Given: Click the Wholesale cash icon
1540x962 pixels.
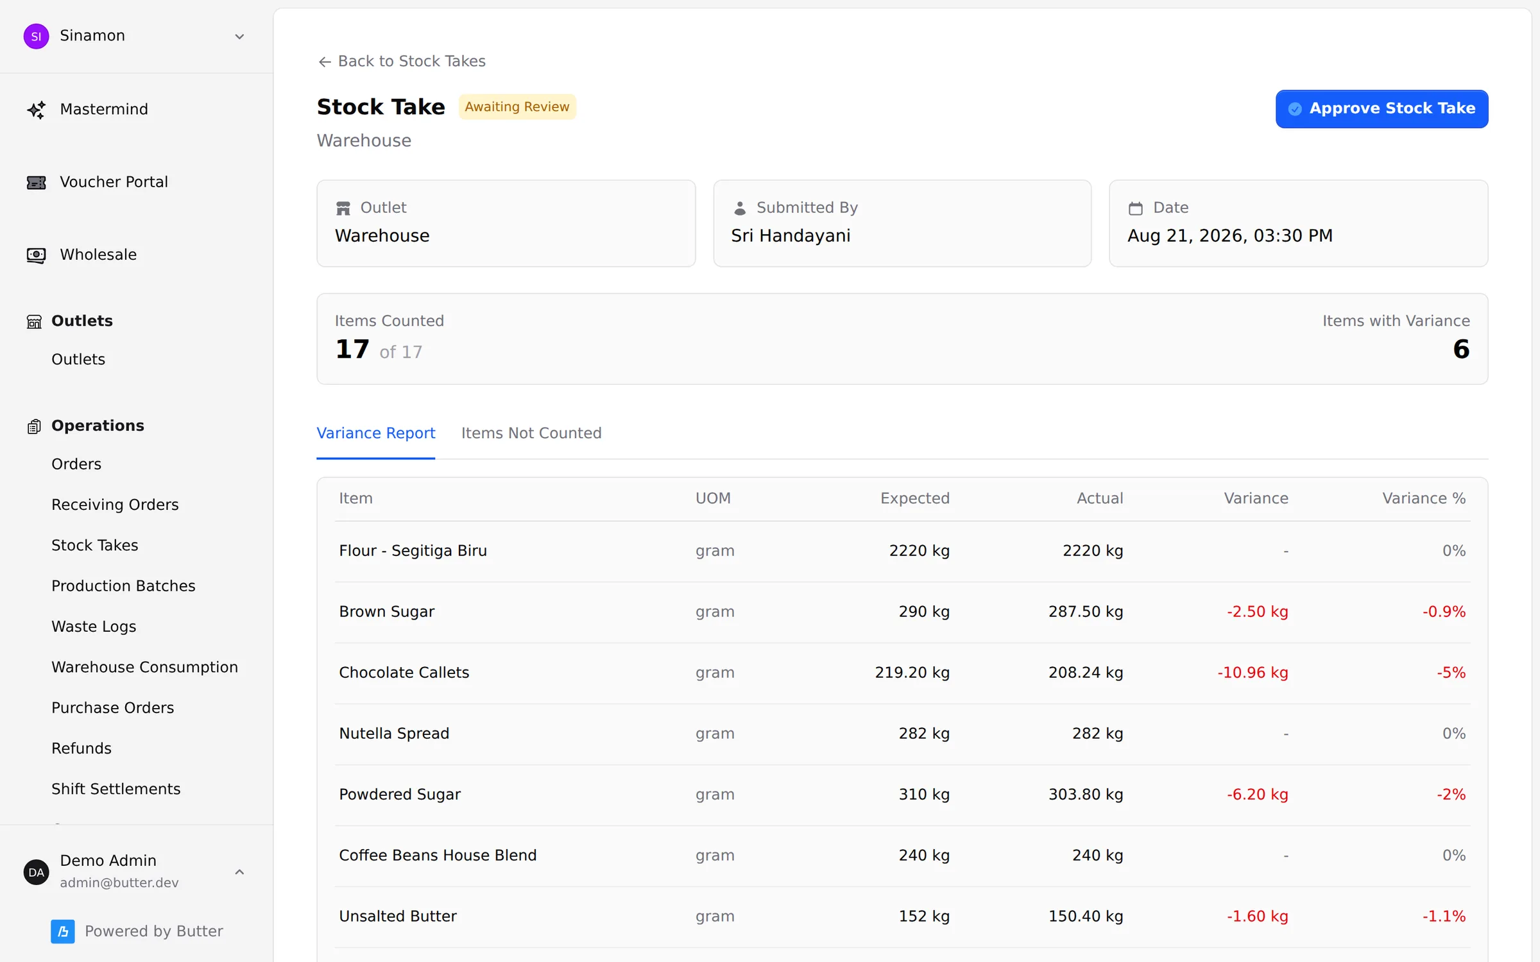Looking at the screenshot, I should pyautogui.click(x=36, y=255).
